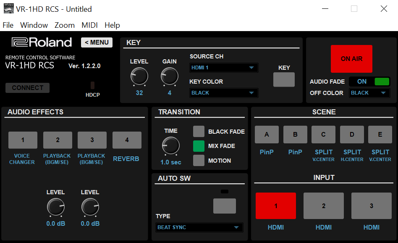398x243 pixels.
Task: Adjust the LEVEL knob under effect 3
Action: pos(90,207)
